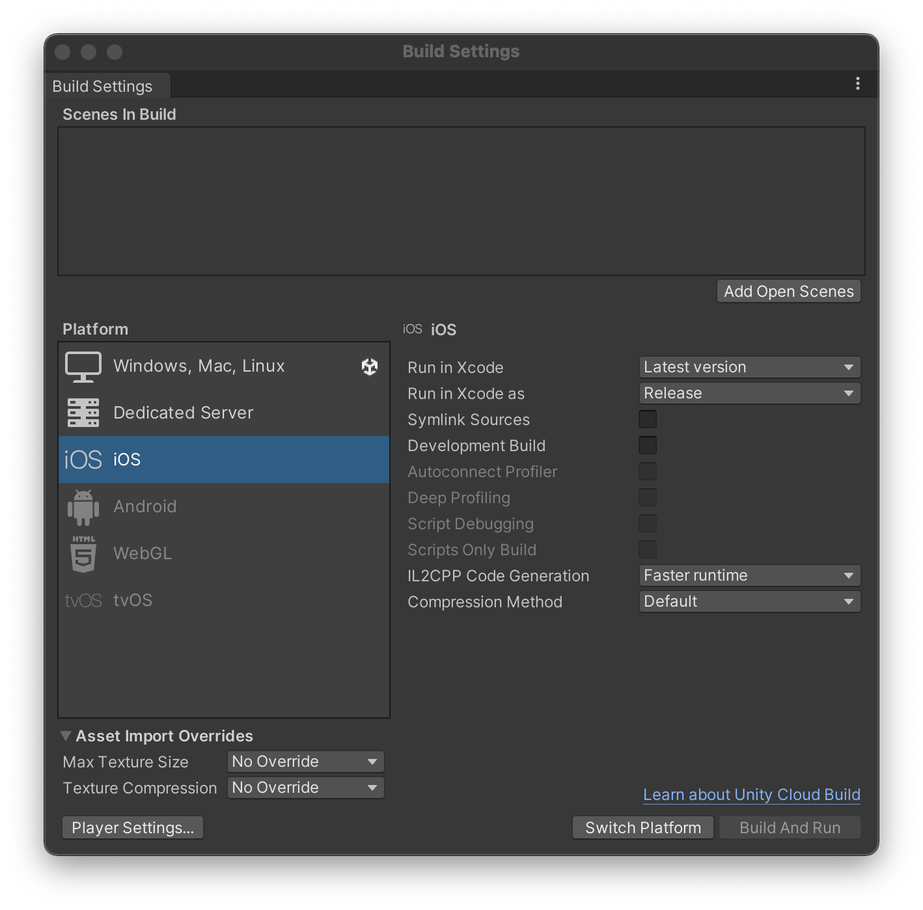The height and width of the screenshot is (910, 923).
Task: Click the small iOS icon in settings header
Action: pyautogui.click(x=413, y=329)
